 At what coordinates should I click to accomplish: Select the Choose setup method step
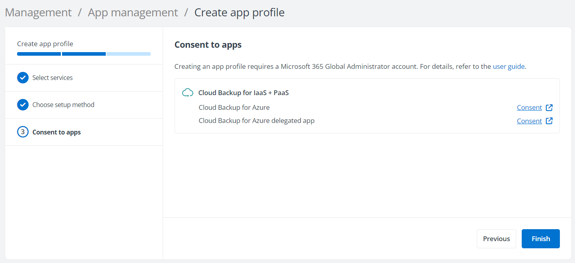pos(63,105)
